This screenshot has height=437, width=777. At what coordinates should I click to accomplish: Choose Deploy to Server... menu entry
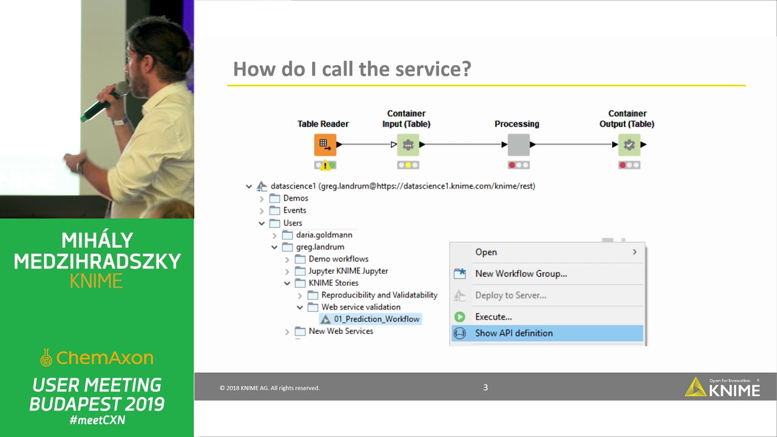point(547,295)
